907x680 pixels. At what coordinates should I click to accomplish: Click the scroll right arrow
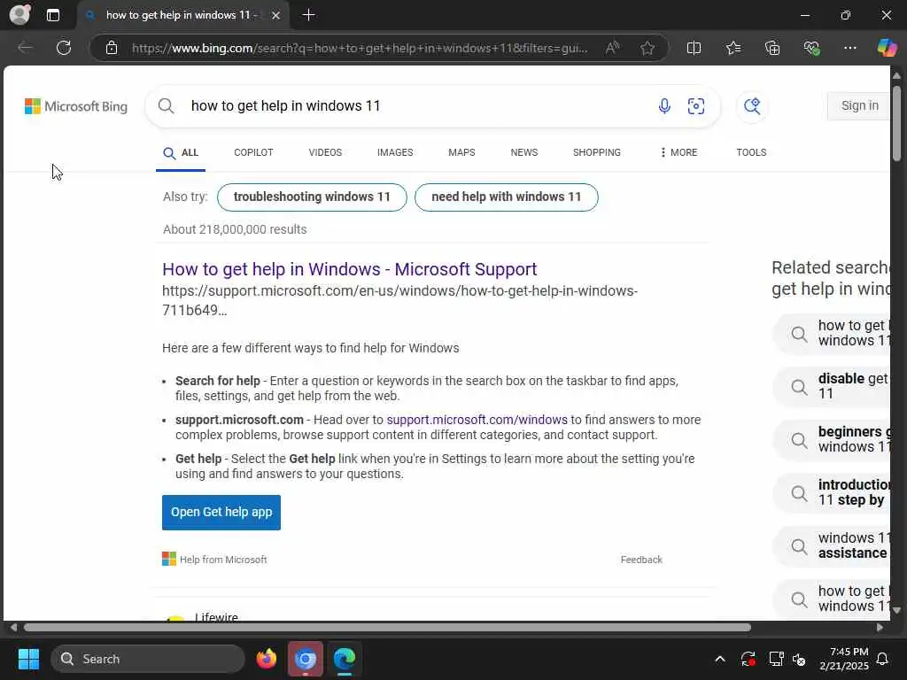(880, 628)
